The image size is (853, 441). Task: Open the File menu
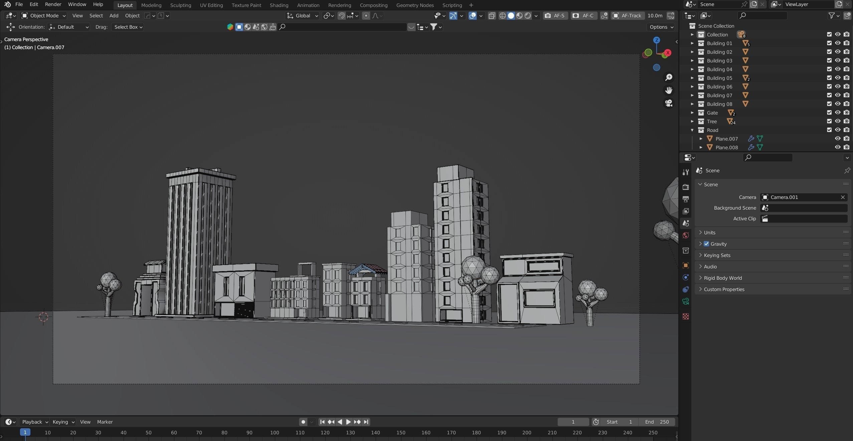[x=19, y=5]
